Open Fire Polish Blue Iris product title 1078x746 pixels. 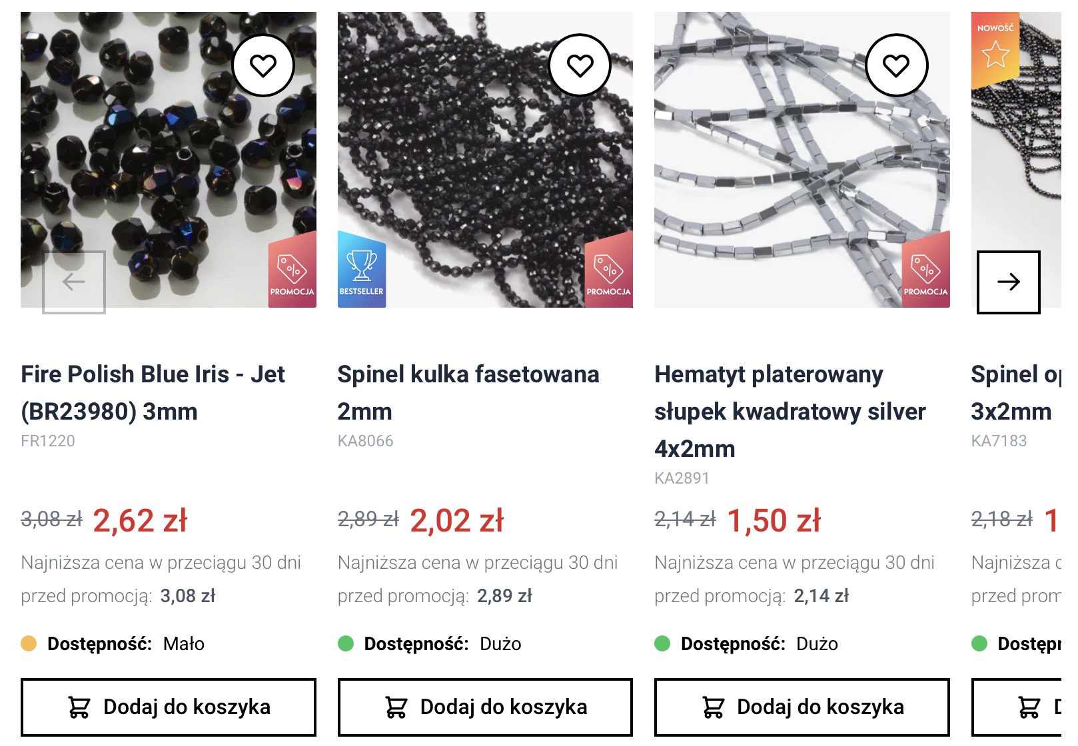[x=153, y=393]
